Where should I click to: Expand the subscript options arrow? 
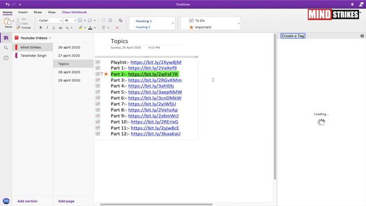[71, 28]
